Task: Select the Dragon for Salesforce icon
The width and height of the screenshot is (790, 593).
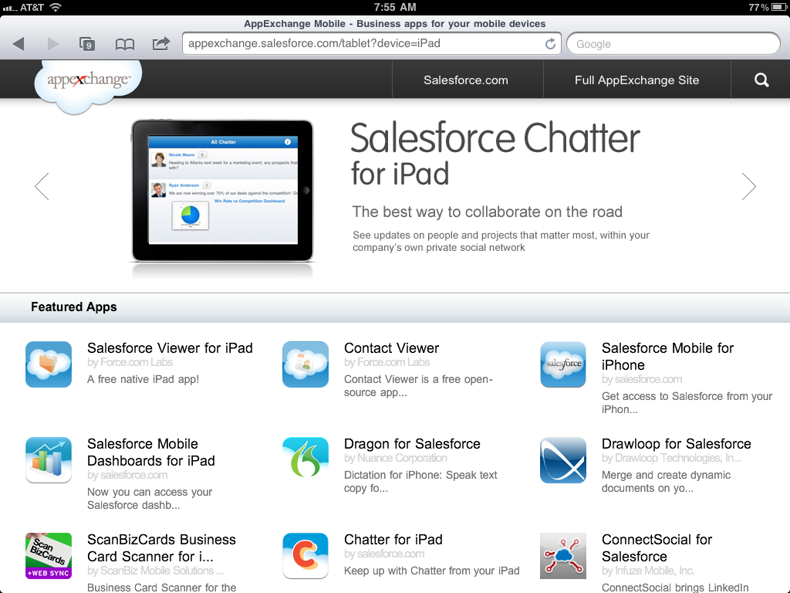Action: point(306,460)
